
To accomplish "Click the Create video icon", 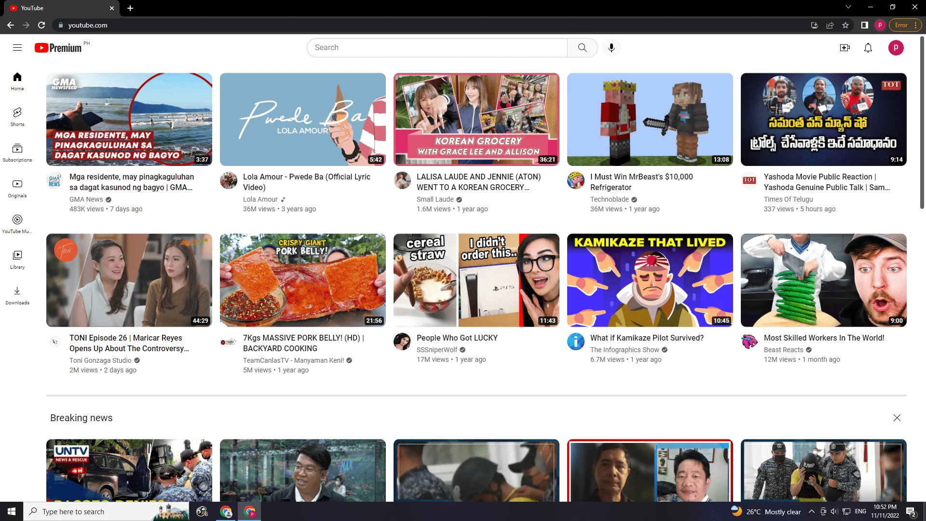I will (x=844, y=48).
